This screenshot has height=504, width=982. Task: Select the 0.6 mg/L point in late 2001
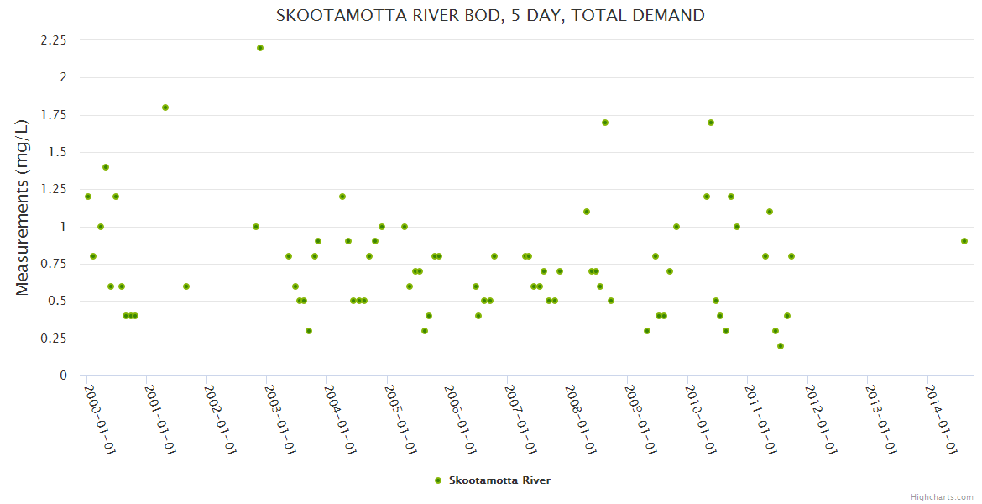(186, 286)
